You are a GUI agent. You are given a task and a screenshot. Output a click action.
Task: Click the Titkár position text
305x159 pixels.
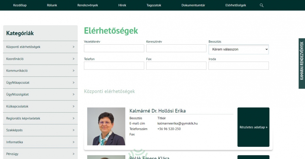[162, 118]
